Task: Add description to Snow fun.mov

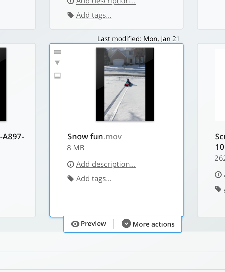Action: pyautogui.click(x=106, y=164)
